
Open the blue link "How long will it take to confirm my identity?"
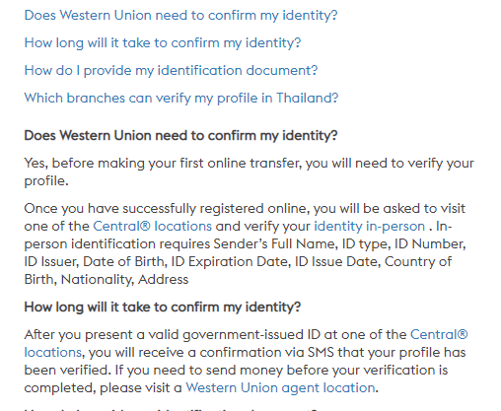point(163,43)
